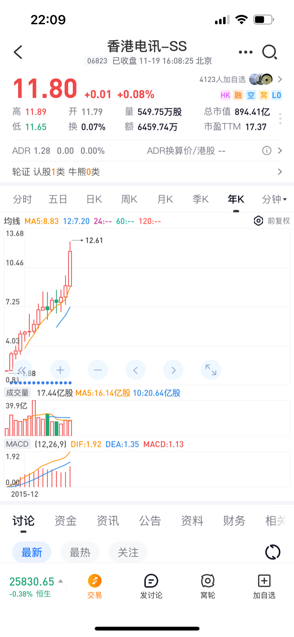Screen dimensions: 294x637
Task: Go back with the left arrow icon
Action: click(18, 52)
